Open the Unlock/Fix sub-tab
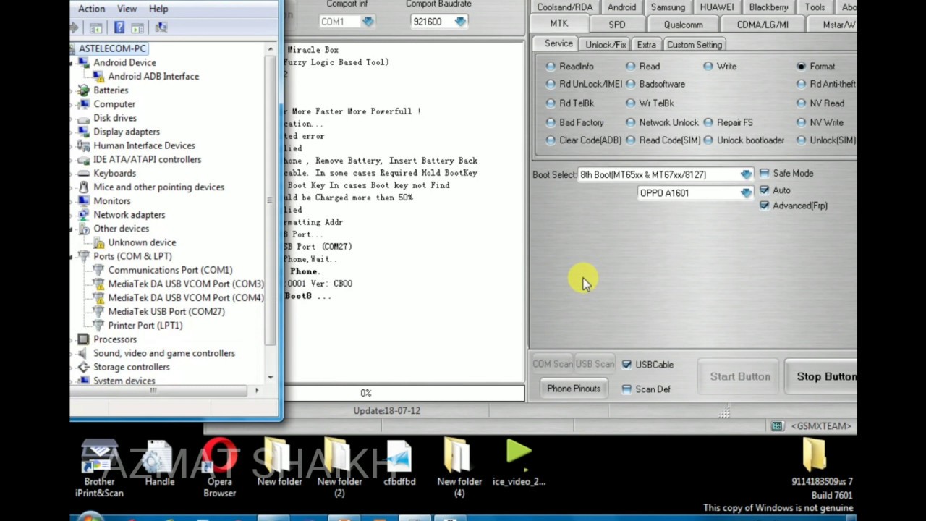926x521 pixels. [606, 45]
